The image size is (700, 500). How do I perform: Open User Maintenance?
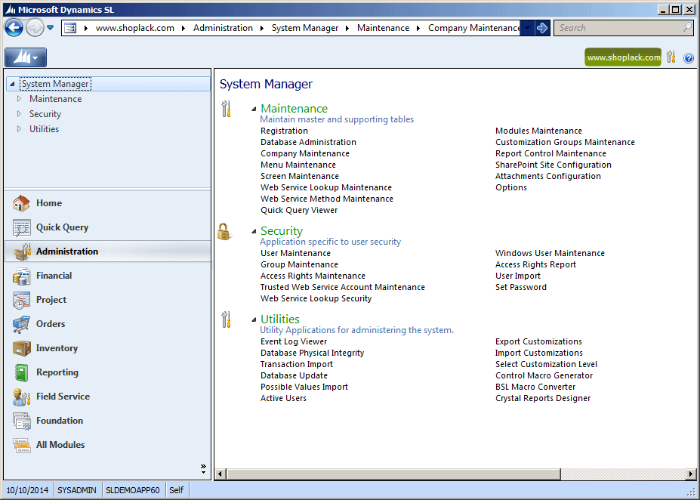[x=295, y=253]
